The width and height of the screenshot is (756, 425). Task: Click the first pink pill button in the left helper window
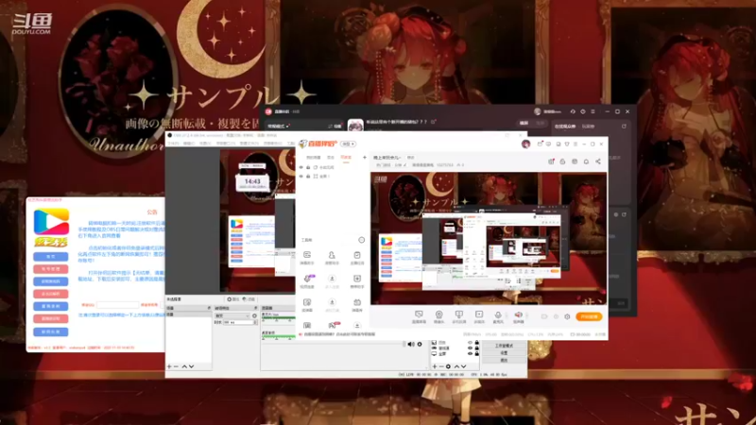coord(51,269)
